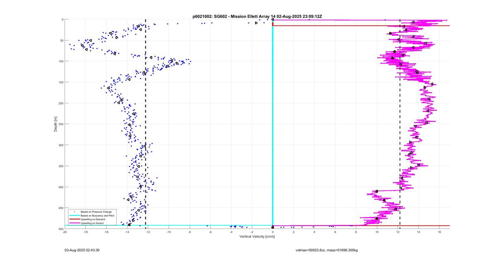Click depth axis tick label "350"
This screenshot has width=497, height=257.
coord(60,166)
